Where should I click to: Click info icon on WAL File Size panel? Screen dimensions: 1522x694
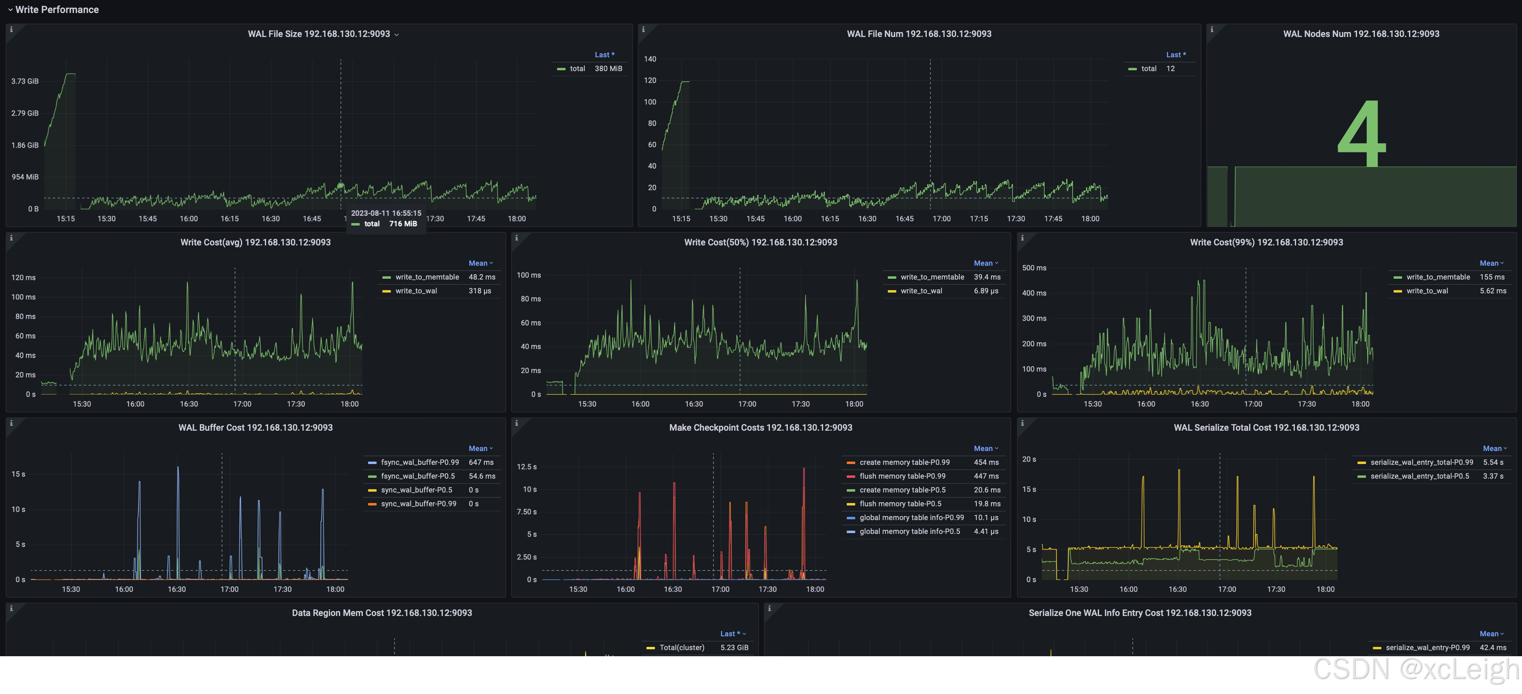click(11, 30)
